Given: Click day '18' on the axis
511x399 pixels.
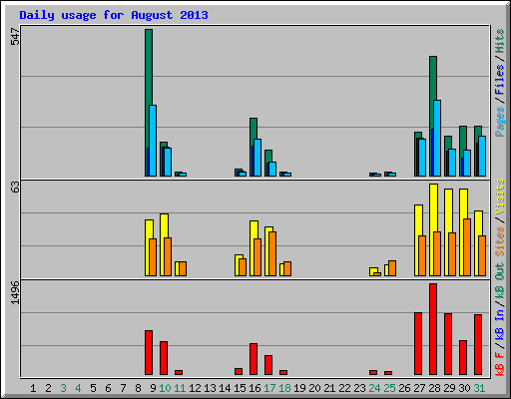Looking at the screenshot, I should tap(284, 388).
